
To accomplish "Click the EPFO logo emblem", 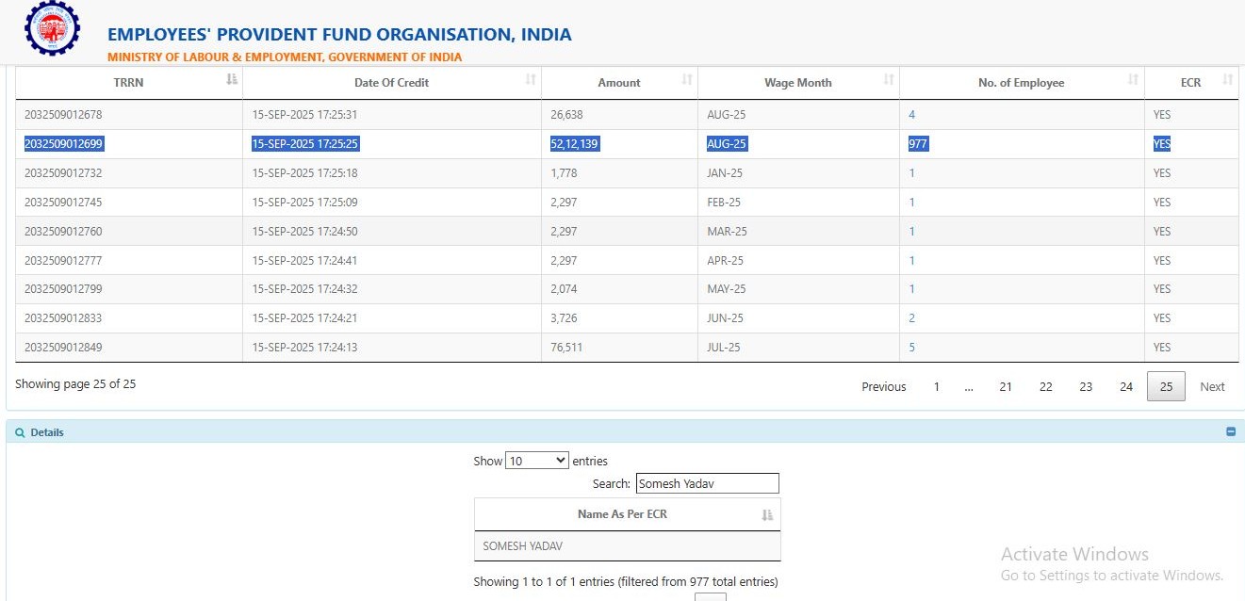I will tap(52, 28).
